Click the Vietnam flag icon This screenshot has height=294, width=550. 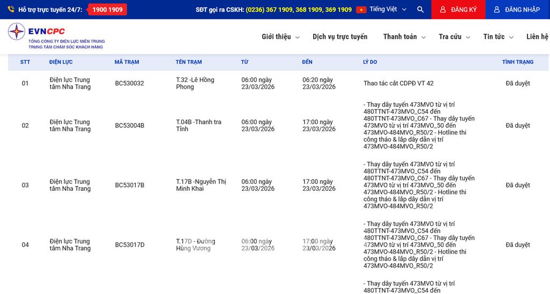pos(361,10)
